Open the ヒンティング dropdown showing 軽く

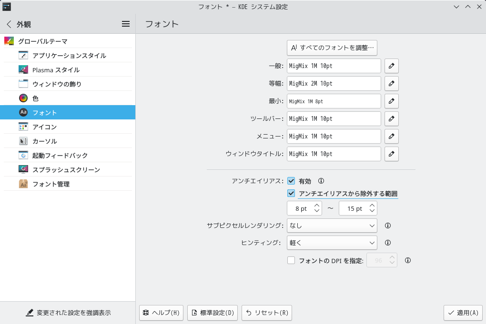(x=332, y=243)
